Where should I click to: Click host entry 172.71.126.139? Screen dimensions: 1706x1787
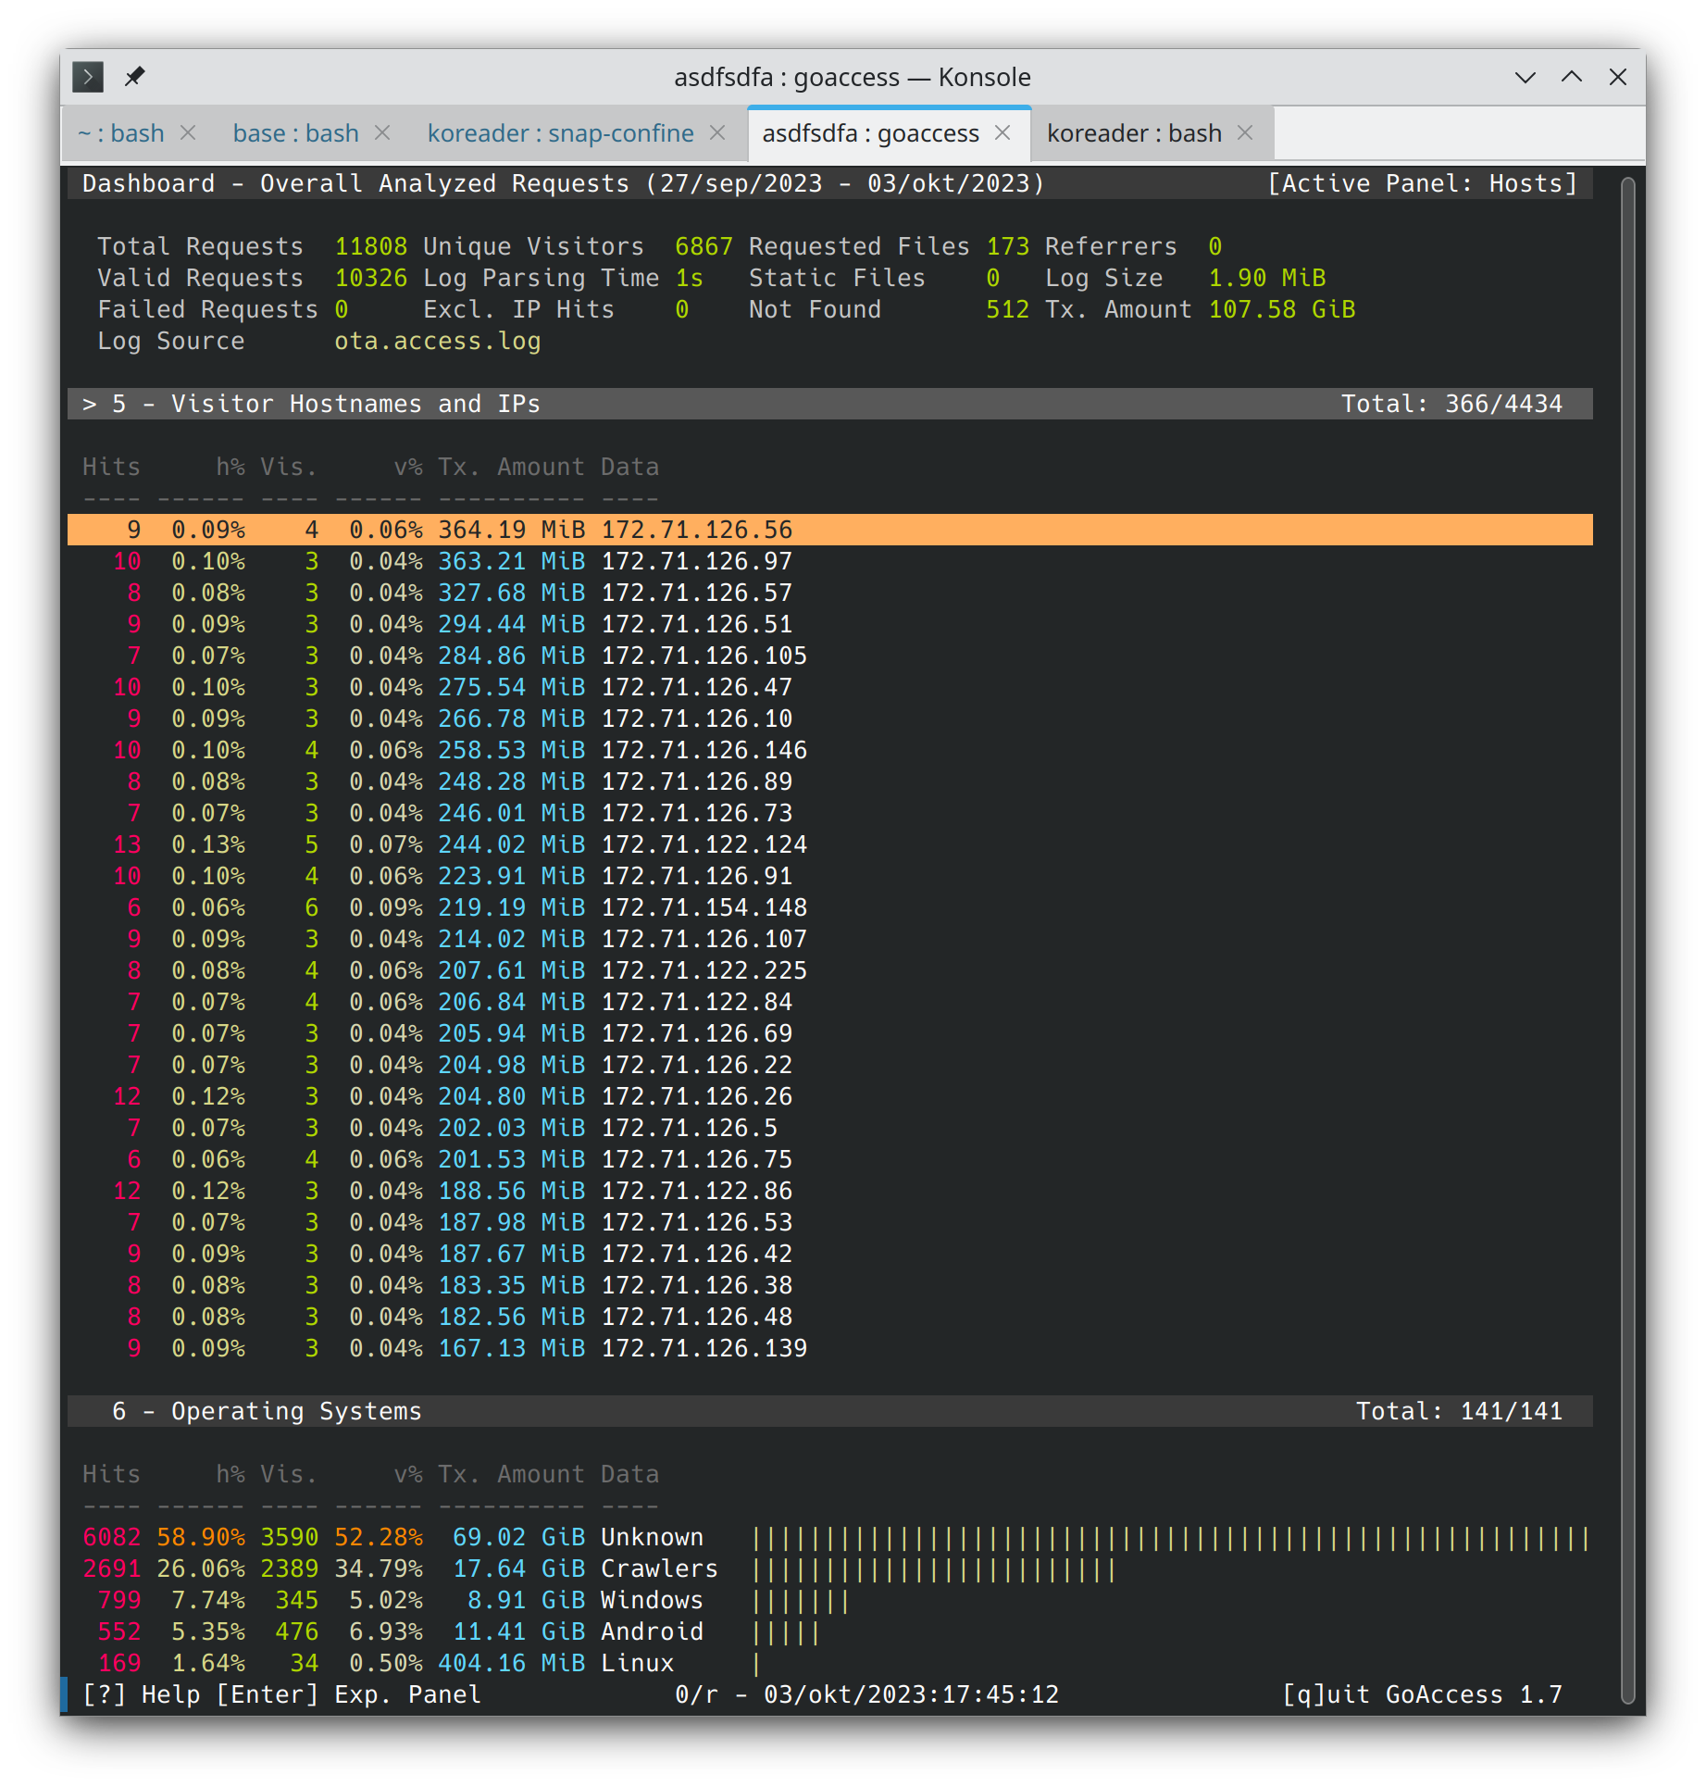tap(704, 1348)
